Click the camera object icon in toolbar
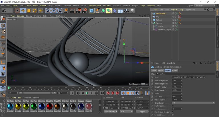Image resolution: width=219 pixels, height=117 pixels. (x=126, y=11)
